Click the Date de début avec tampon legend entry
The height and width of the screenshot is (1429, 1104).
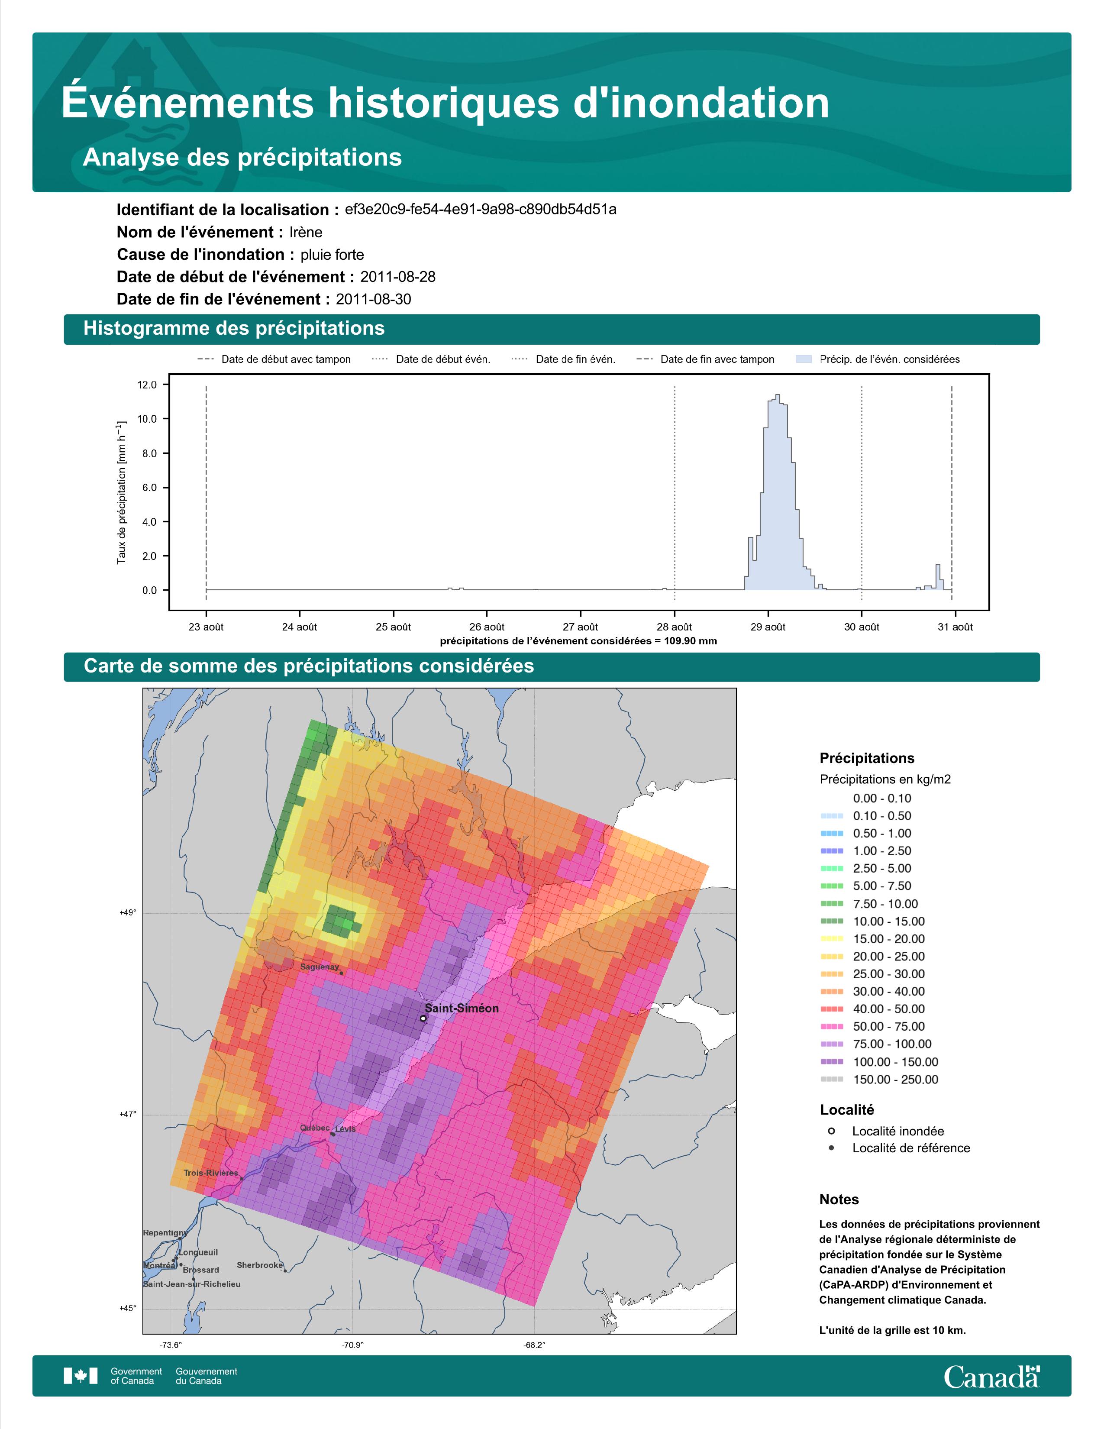tap(274, 359)
